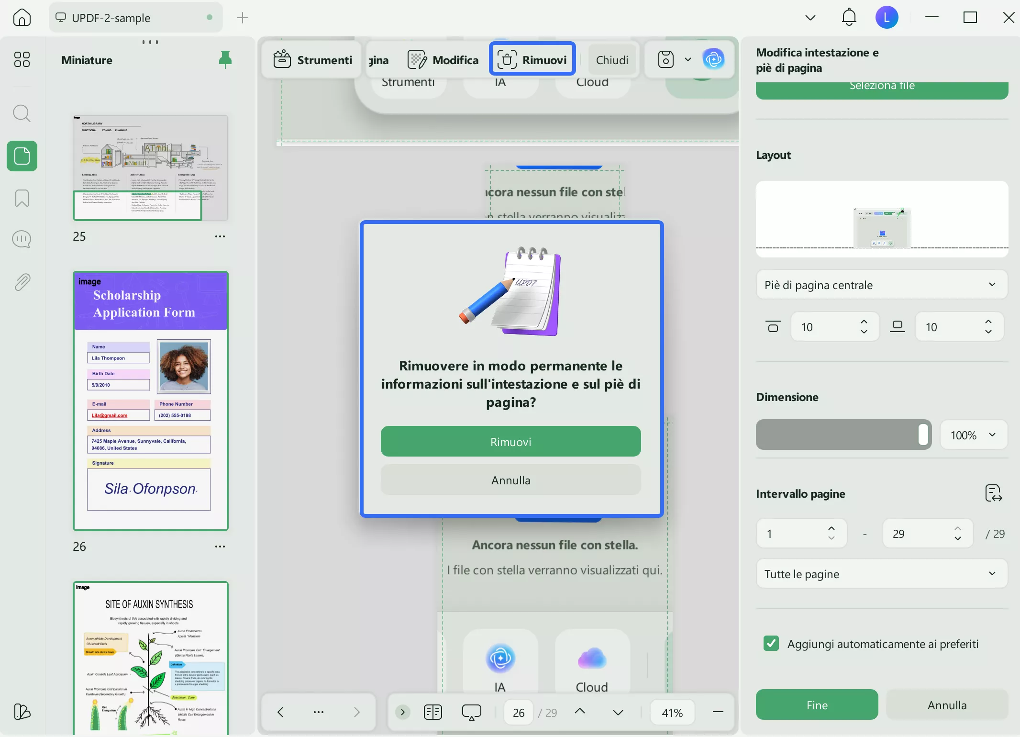
Task: Open the slideshow presentation mode icon
Action: coord(471,712)
